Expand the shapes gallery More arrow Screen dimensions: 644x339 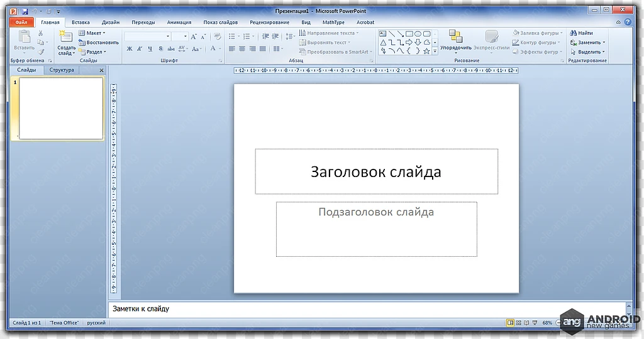coord(435,51)
